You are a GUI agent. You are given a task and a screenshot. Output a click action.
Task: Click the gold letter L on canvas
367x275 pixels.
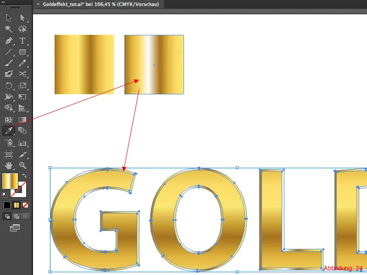click(272, 220)
